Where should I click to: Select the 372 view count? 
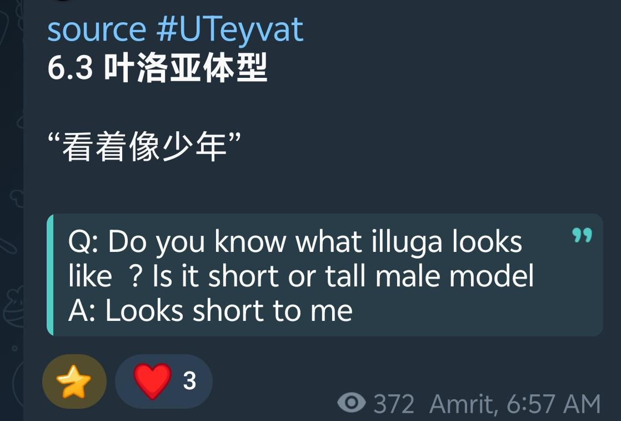click(x=394, y=404)
